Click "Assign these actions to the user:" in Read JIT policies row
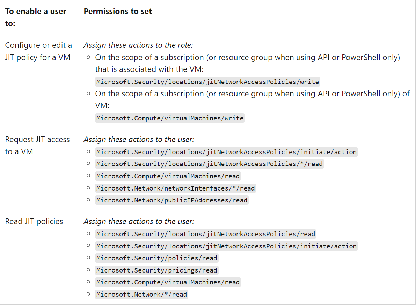This screenshot has height=305, width=416. [x=139, y=222]
